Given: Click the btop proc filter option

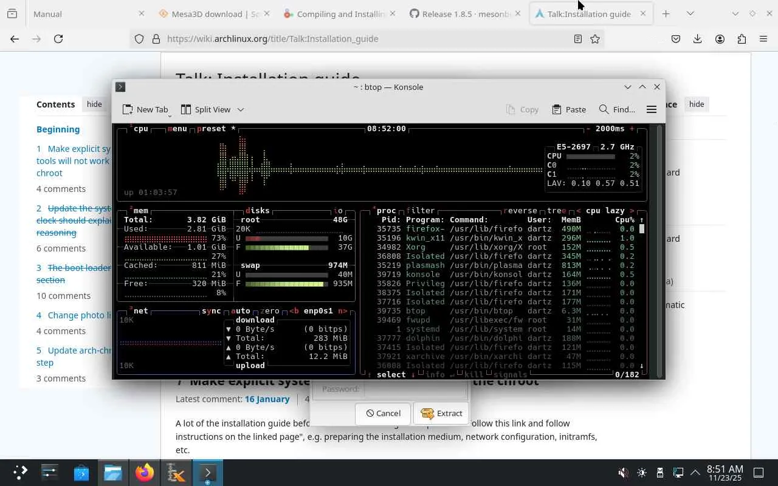Looking at the screenshot, I should coord(421,211).
